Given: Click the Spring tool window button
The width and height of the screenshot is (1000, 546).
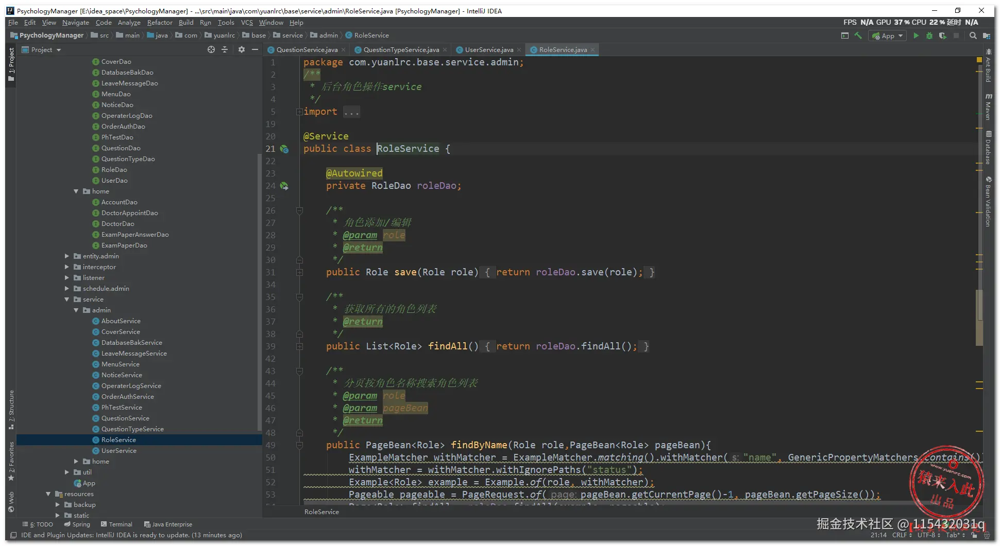Looking at the screenshot, I should pyautogui.click(x=77, y=524).
